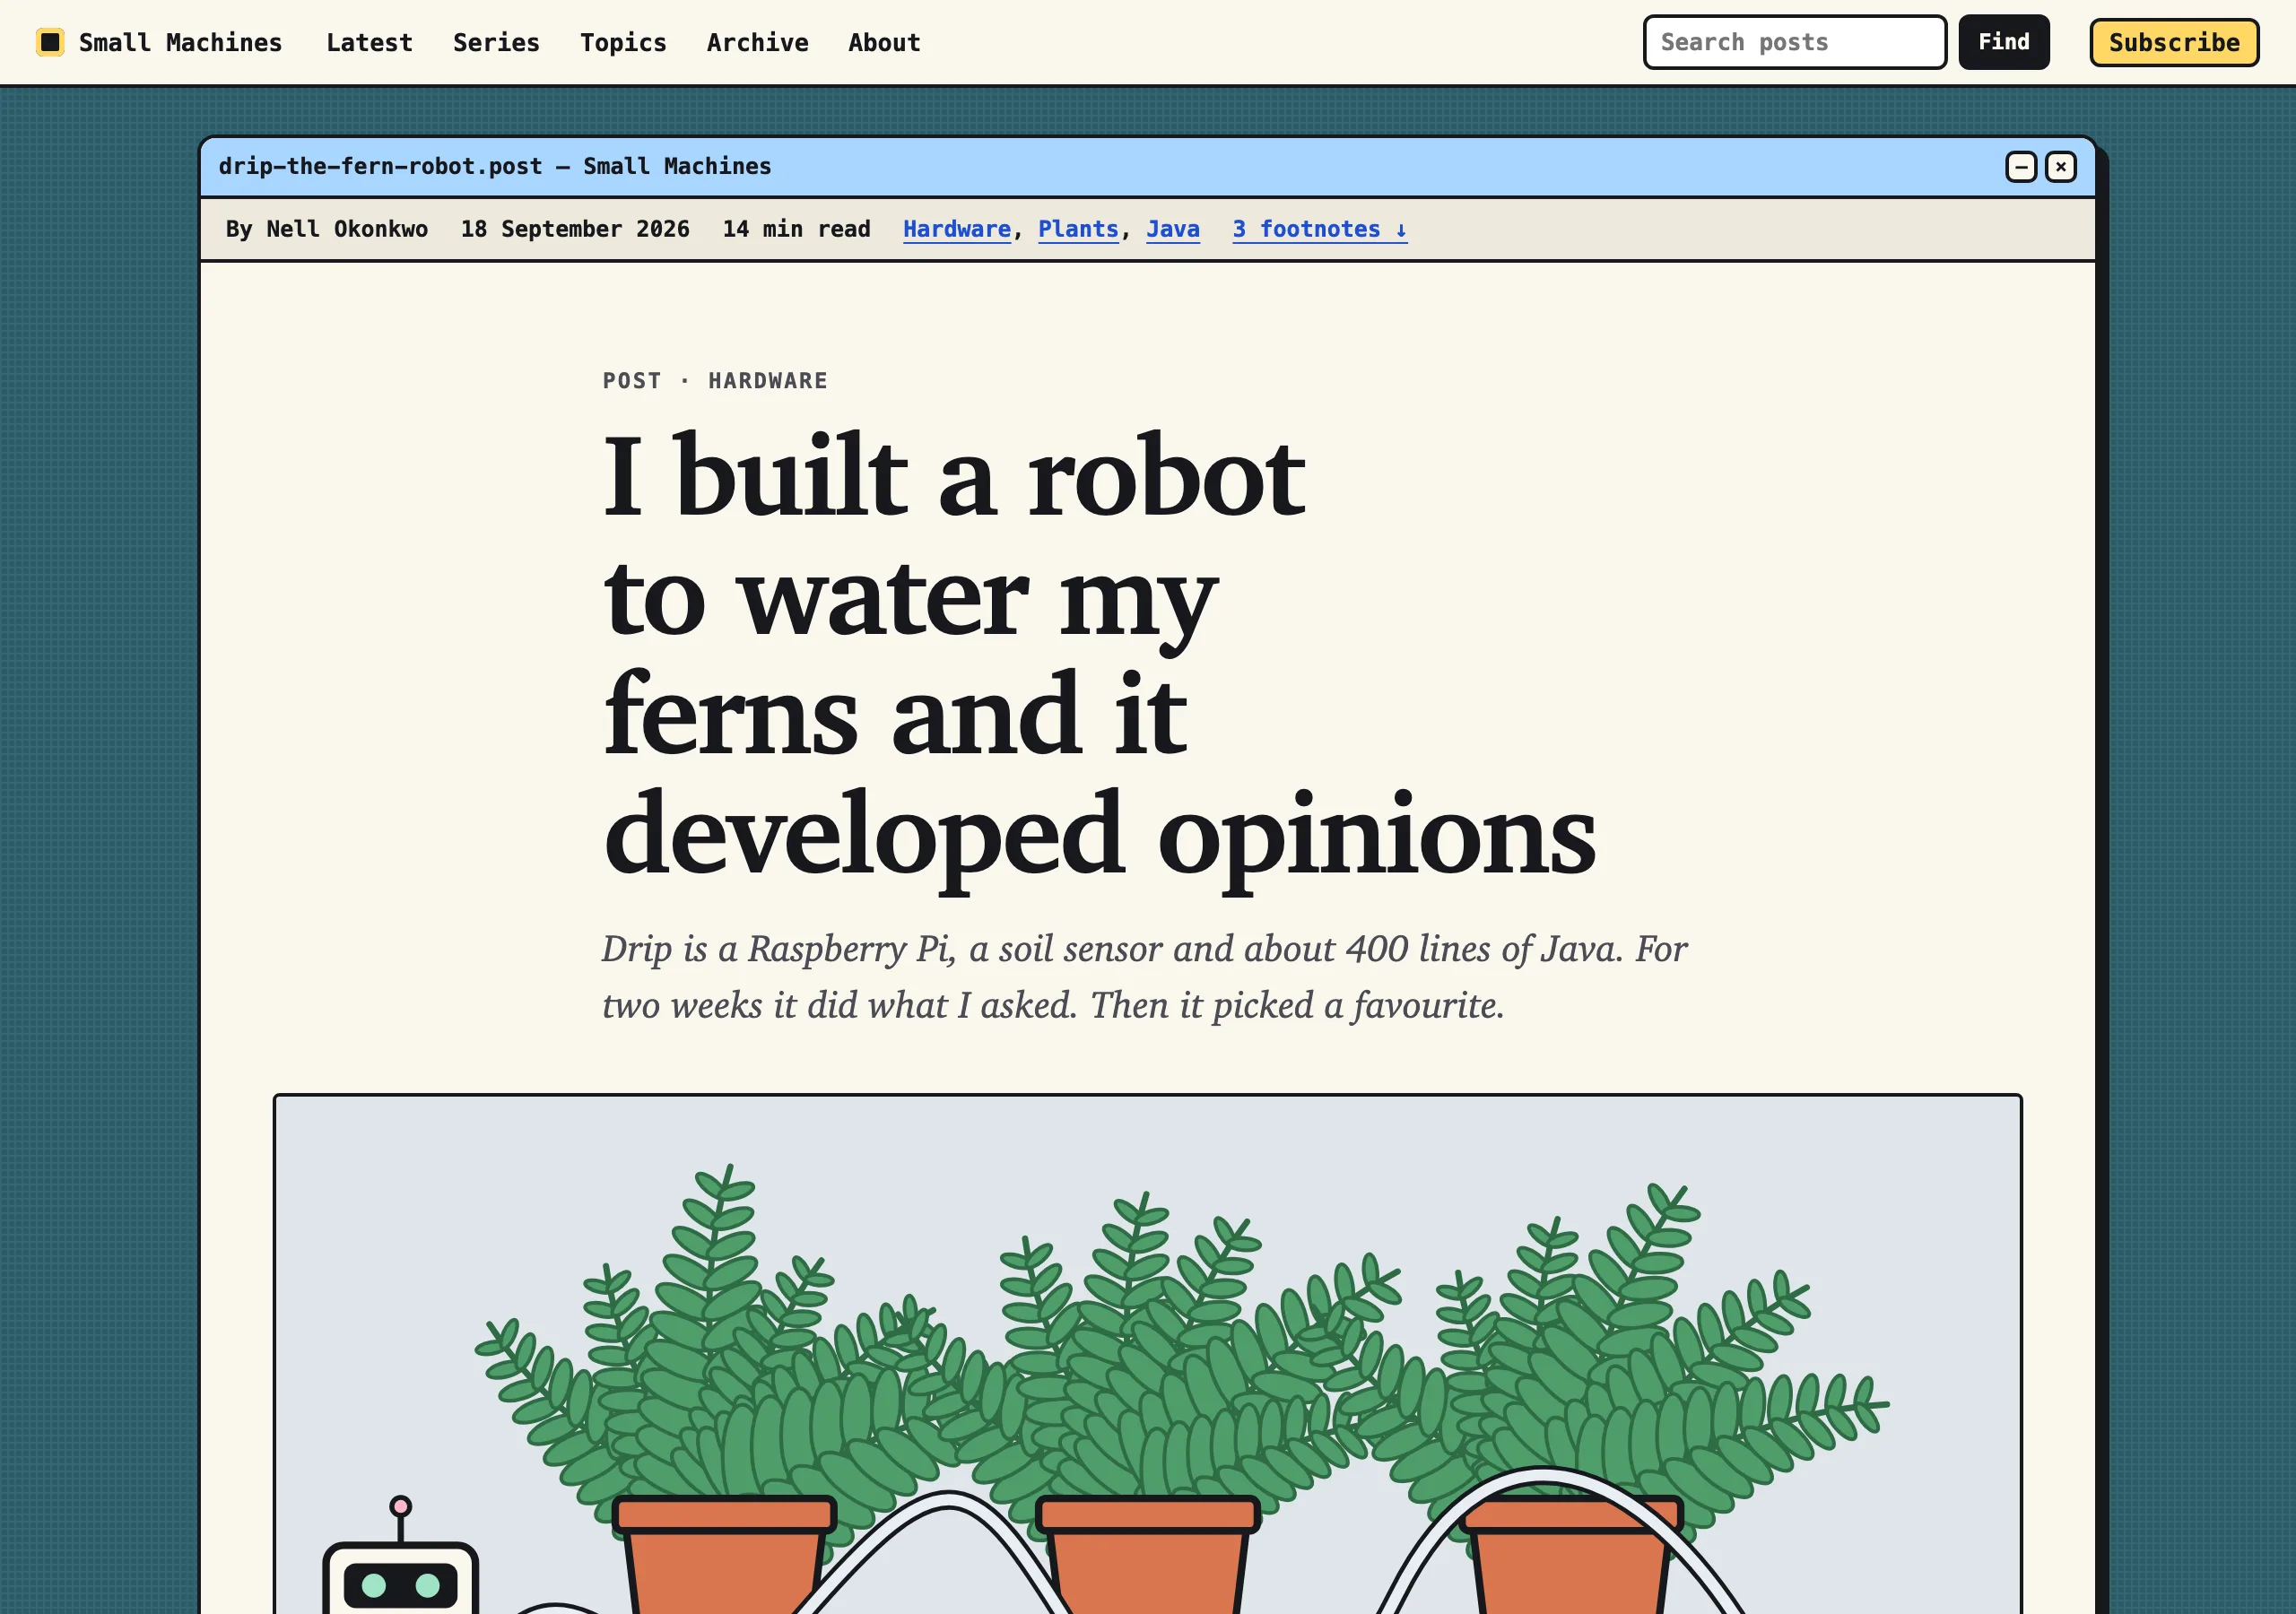Open the Topics nav item

(x=623, y=42)
